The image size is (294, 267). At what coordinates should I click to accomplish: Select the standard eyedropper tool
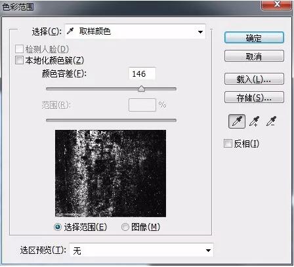coord(237,121)
